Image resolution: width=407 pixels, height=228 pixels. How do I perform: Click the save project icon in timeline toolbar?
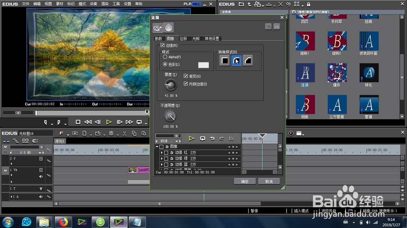pyautogui.click(x=111, y=133)
